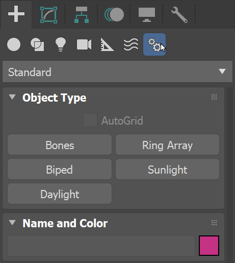Open the Utilities wrench tab

click(179, 15)
